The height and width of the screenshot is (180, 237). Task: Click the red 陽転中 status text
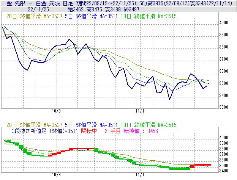coord(89,131)
